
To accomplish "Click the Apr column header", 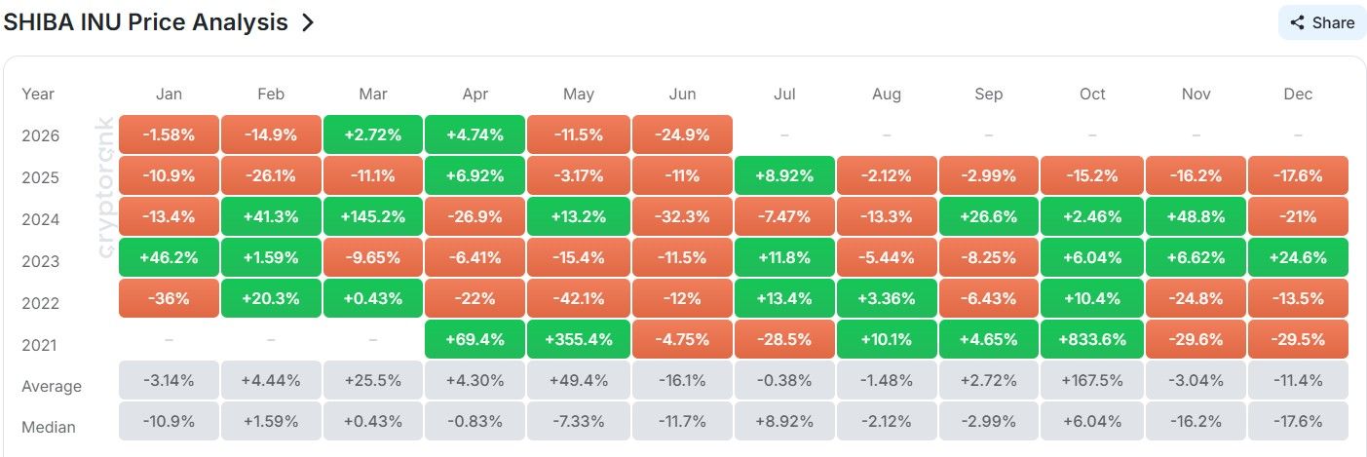I will click(476, 95).
